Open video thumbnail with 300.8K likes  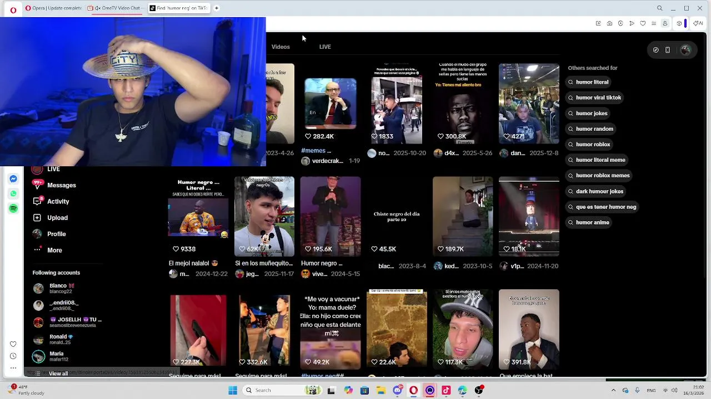click(x=463, y=104)
